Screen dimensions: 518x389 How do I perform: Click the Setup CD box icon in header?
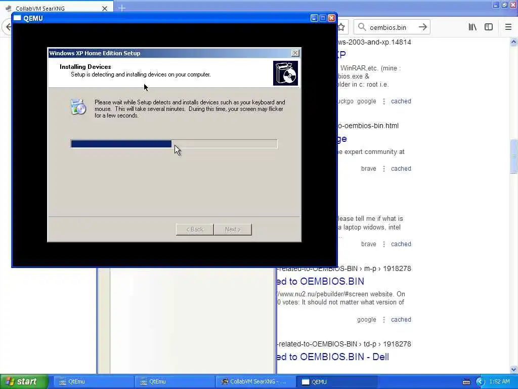tap(285, 73)
